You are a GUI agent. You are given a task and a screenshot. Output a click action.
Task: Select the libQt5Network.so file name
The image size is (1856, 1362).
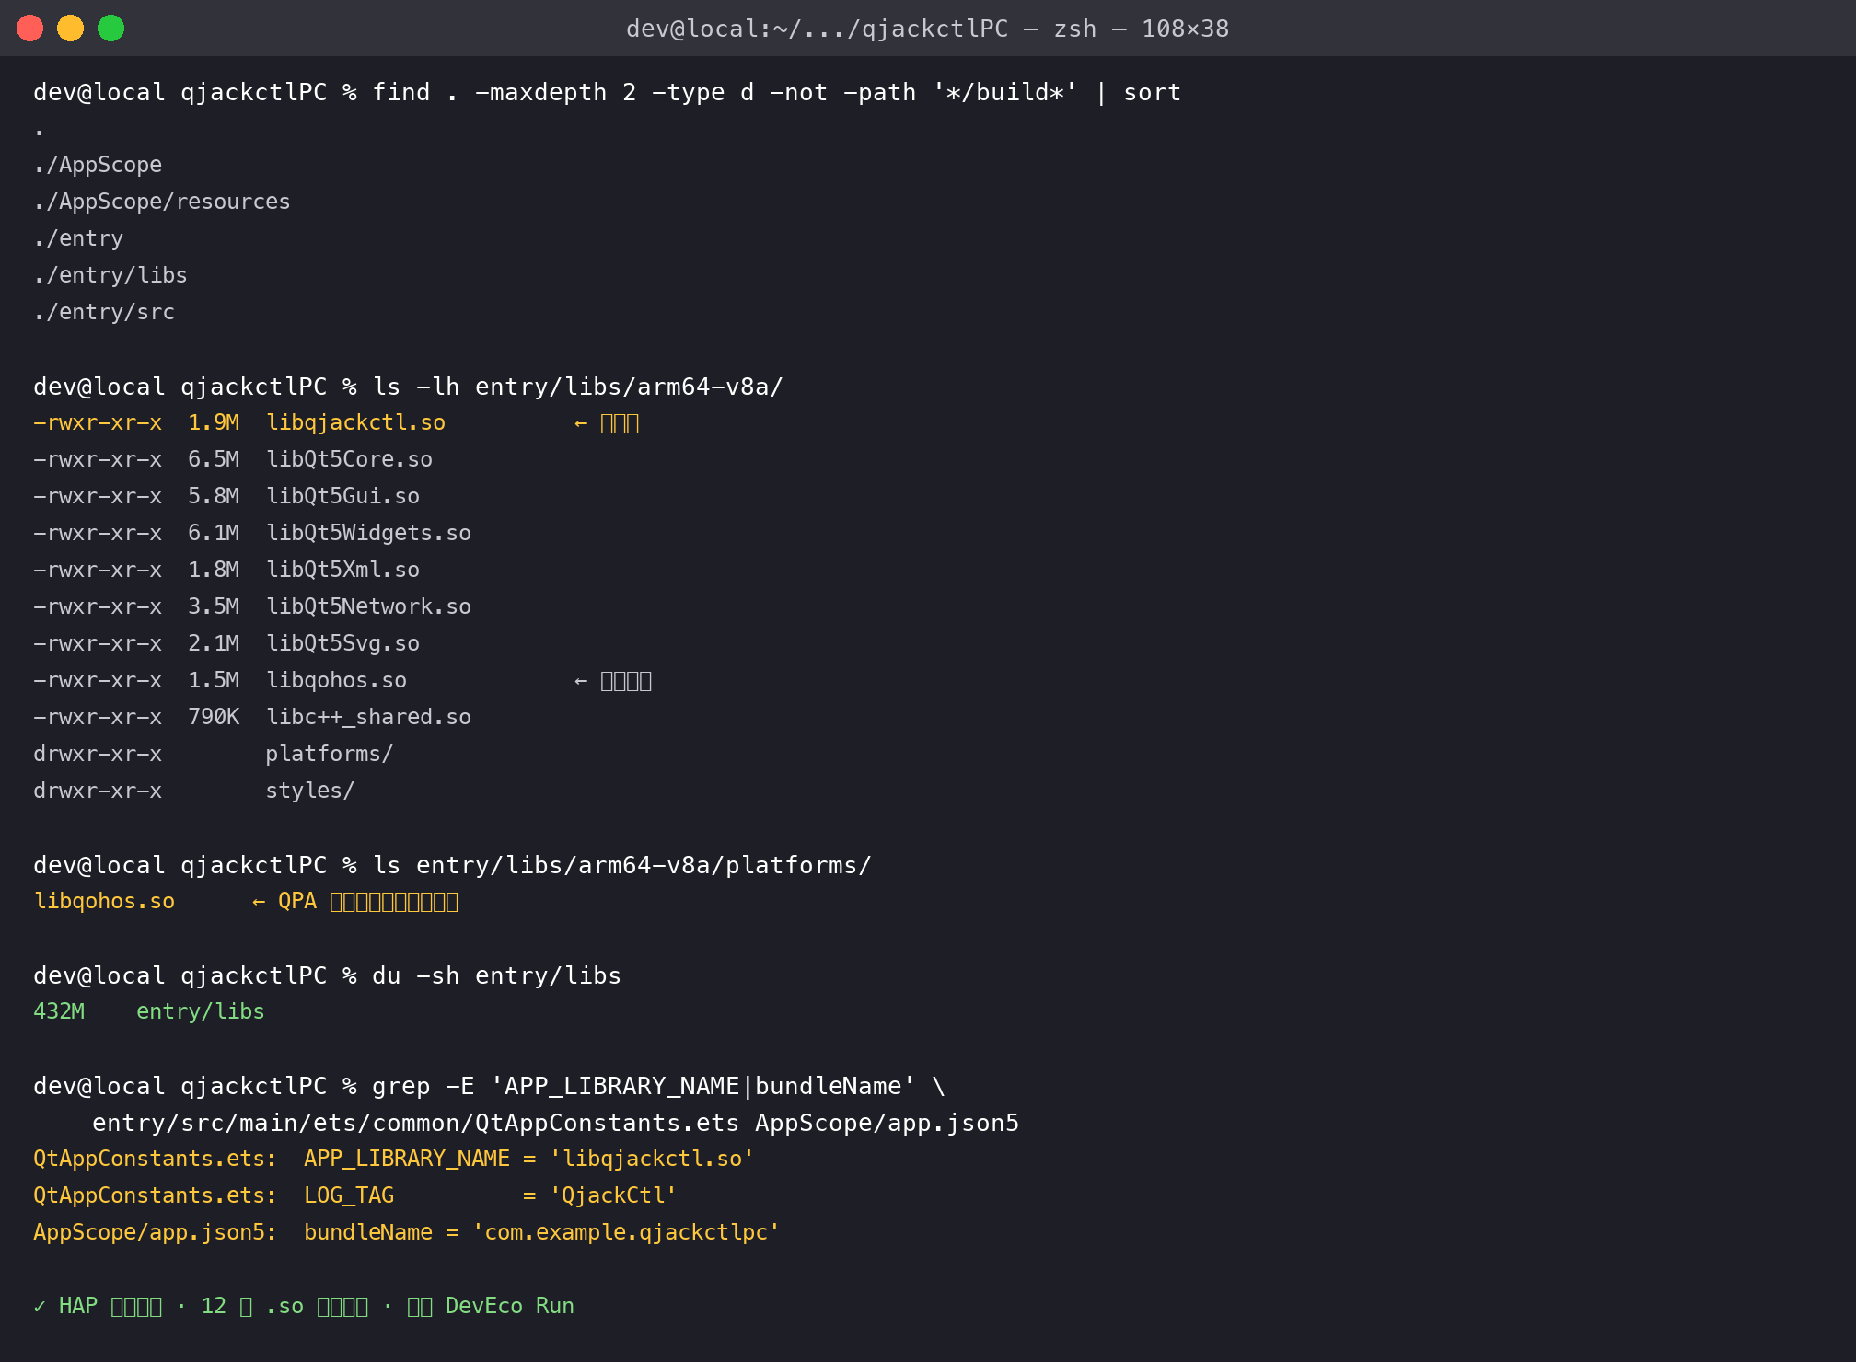[368, 606]
